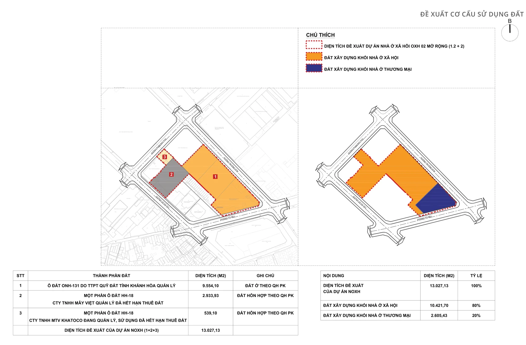Image resolution: width=526 pixels, height=345 pixels.
Task: Click the CHÚ THÍCH legend heading
Action: [x=320, y=35]
